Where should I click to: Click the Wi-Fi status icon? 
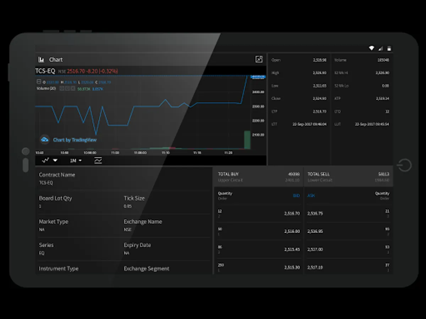point(371,48)
